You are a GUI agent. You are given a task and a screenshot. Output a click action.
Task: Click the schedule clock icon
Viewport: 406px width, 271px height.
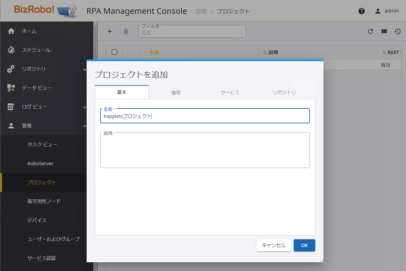point(11,50)
